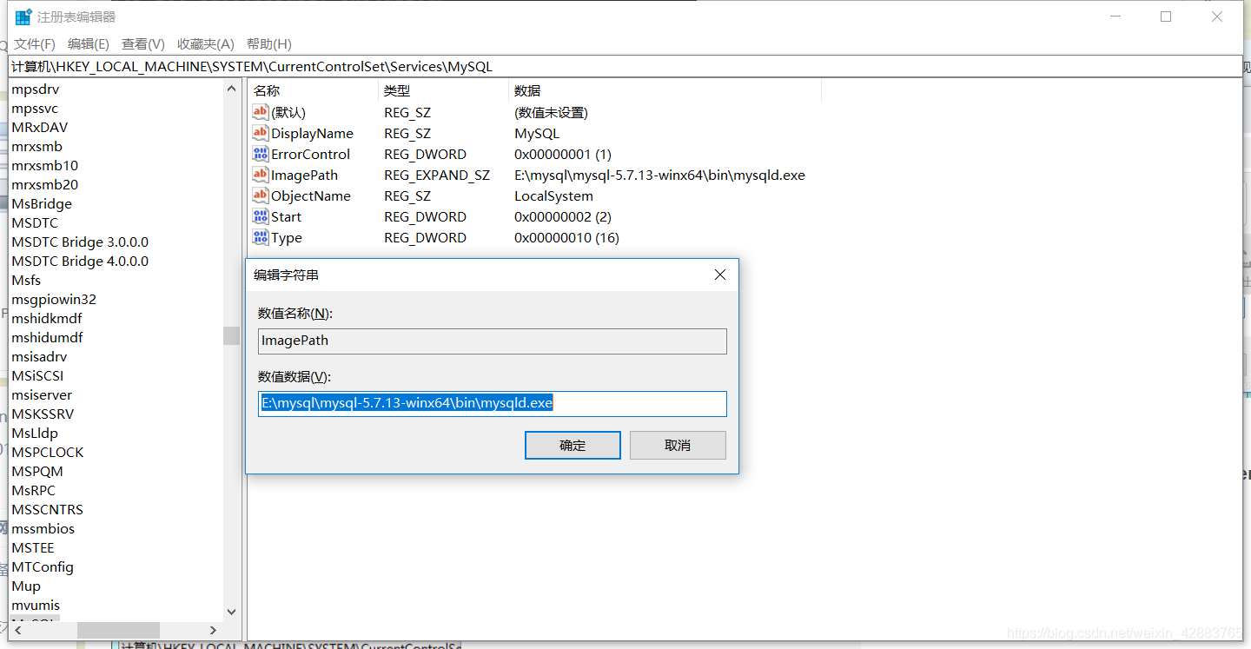The height and width of the screenshot is (649, 1251).
Task: Click tree horizontal scrollbar right arrow
Action: [x=214, y=630]
